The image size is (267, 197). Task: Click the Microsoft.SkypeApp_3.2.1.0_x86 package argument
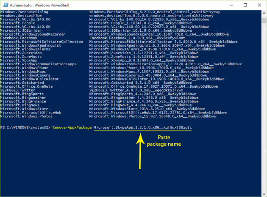[x=143, y=128]
